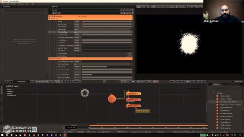244x137 pixels.
Task: Open the Presets dropdown in Properties
Action: click(85, 10)
